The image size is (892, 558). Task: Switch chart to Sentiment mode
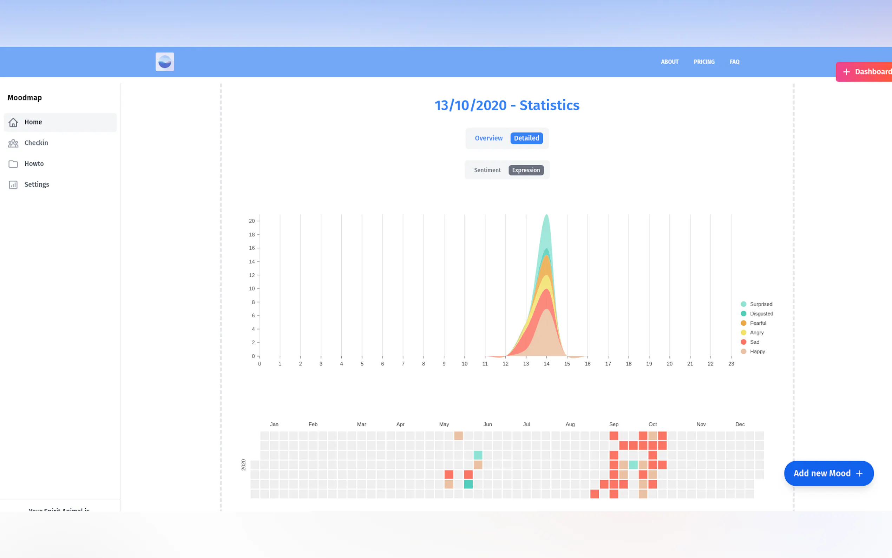click(487, 170)
